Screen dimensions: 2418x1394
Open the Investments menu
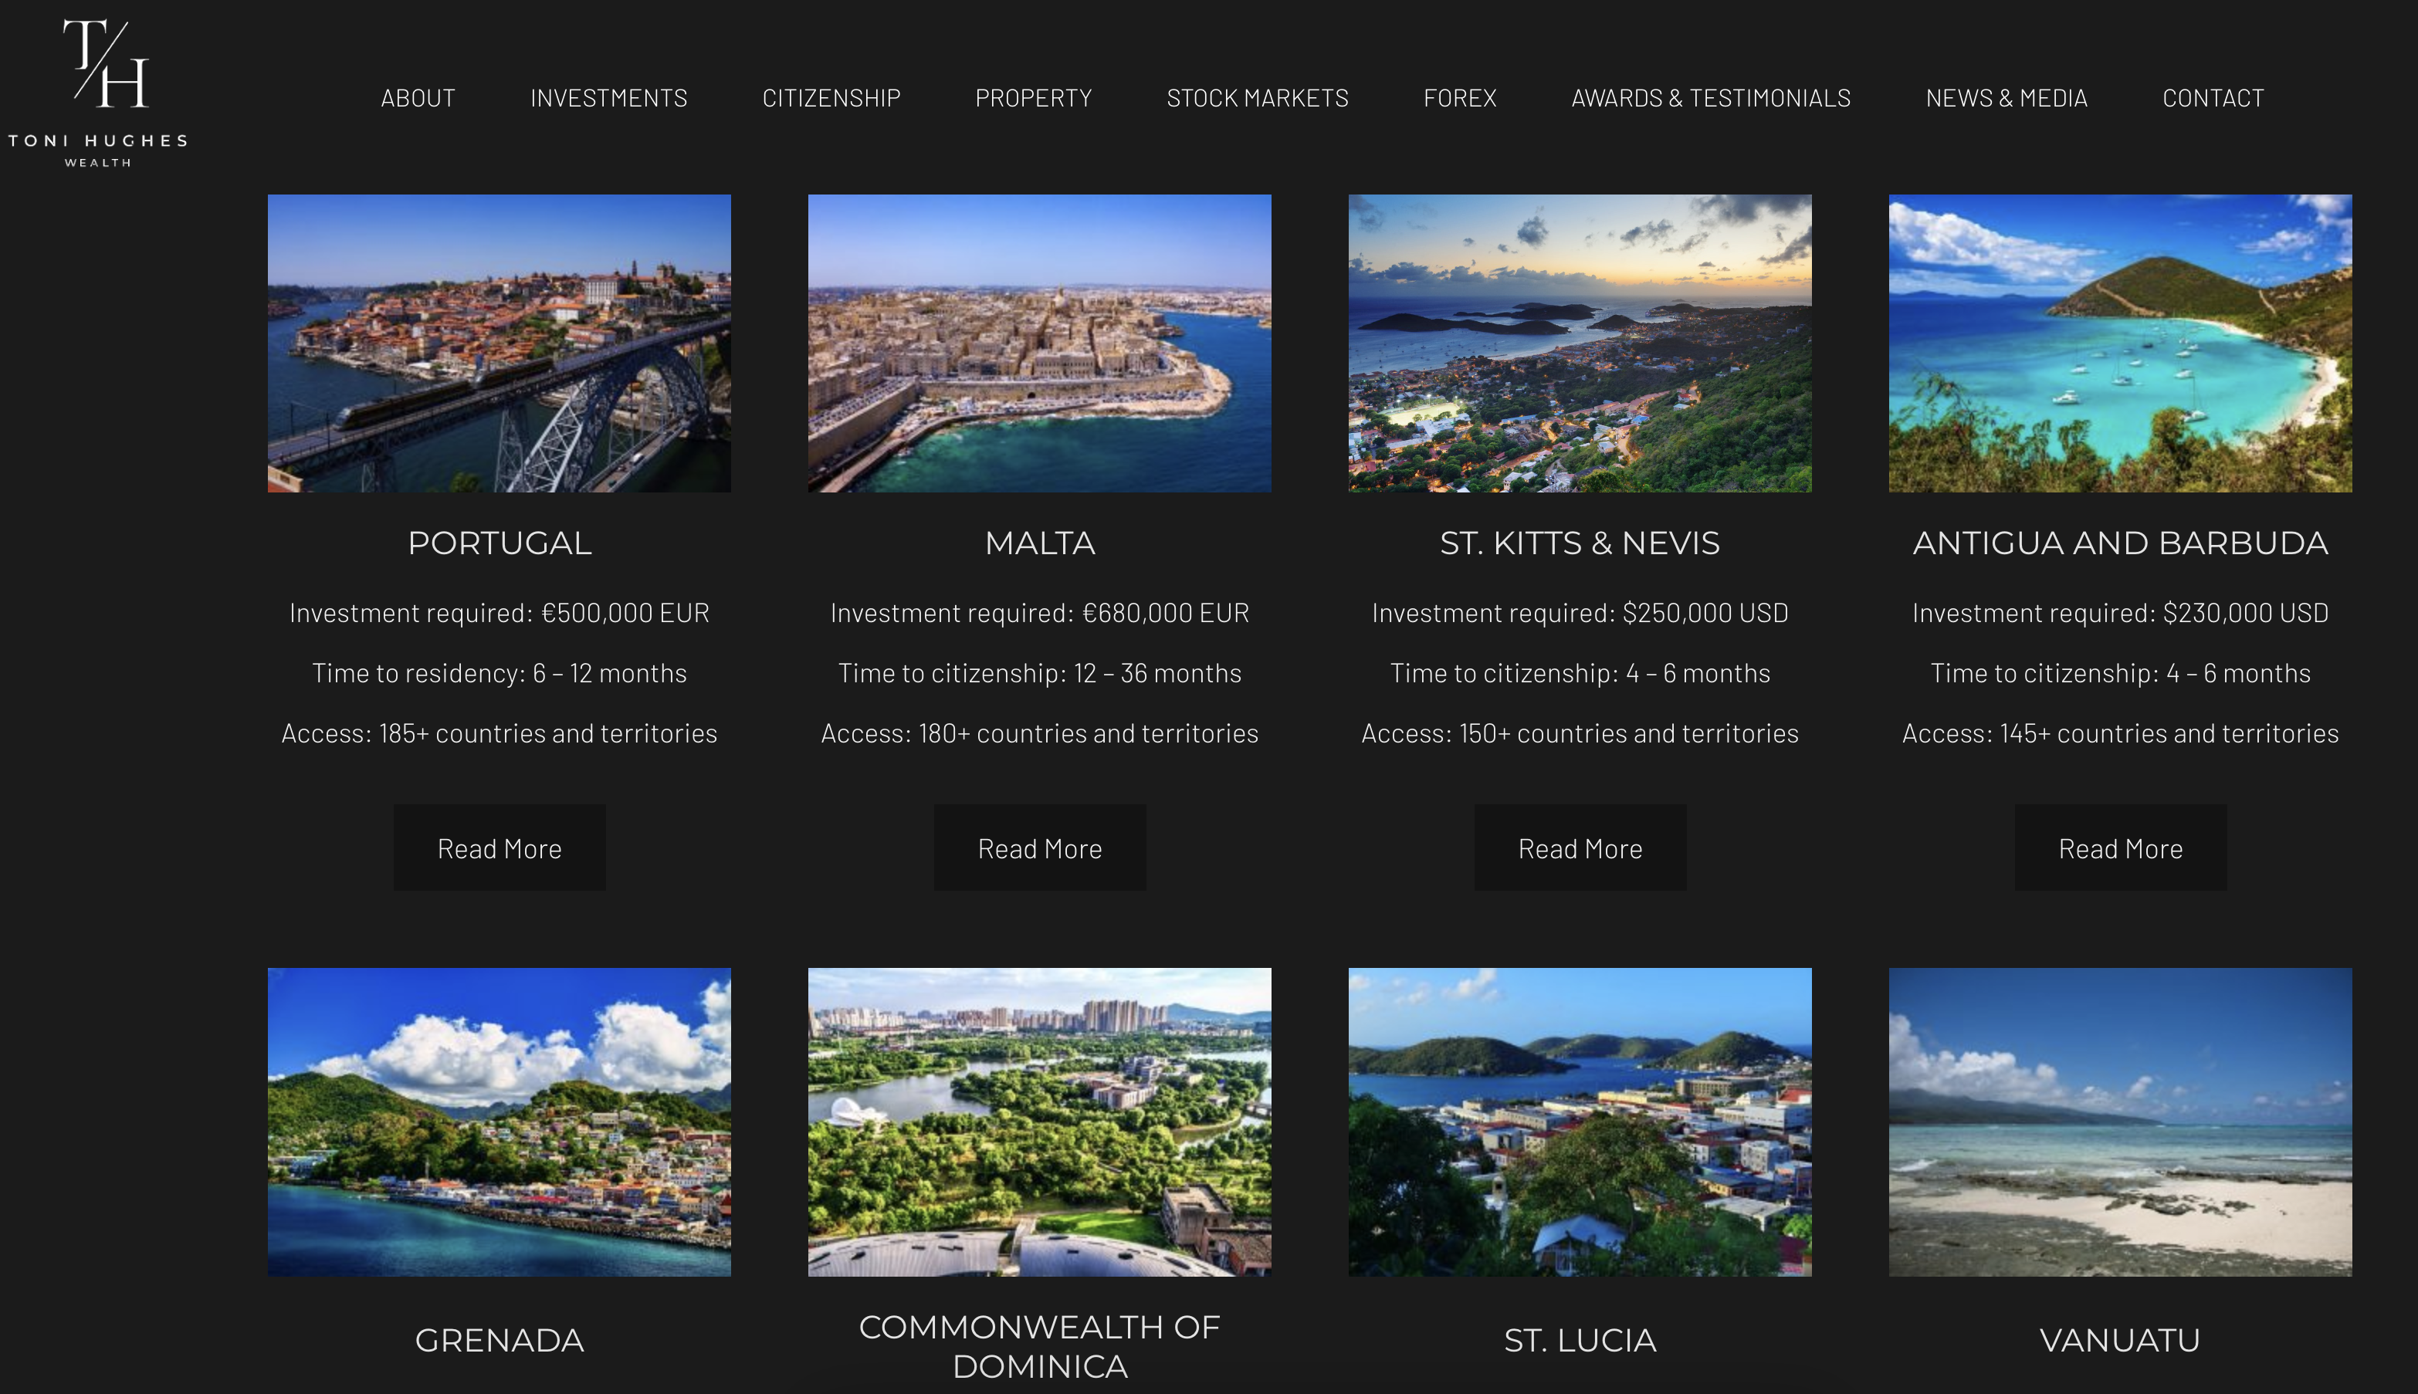(608, 98)
